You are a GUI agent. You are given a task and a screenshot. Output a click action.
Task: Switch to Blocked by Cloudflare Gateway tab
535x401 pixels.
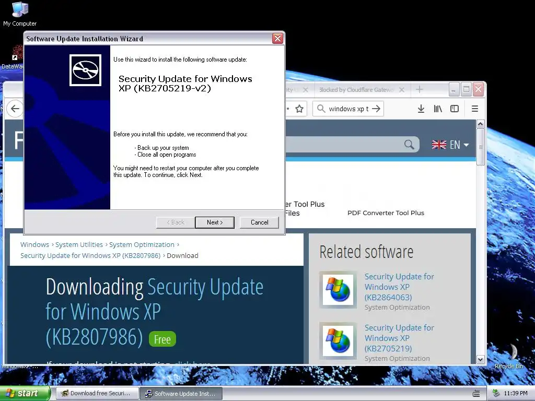click(x=356, y=90)
